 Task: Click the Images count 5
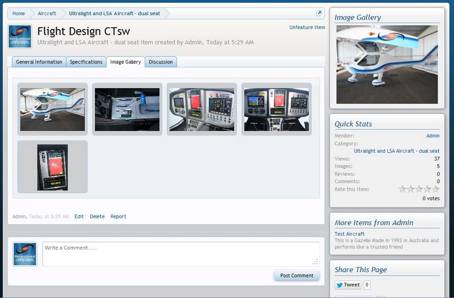[x=438, y=166]
